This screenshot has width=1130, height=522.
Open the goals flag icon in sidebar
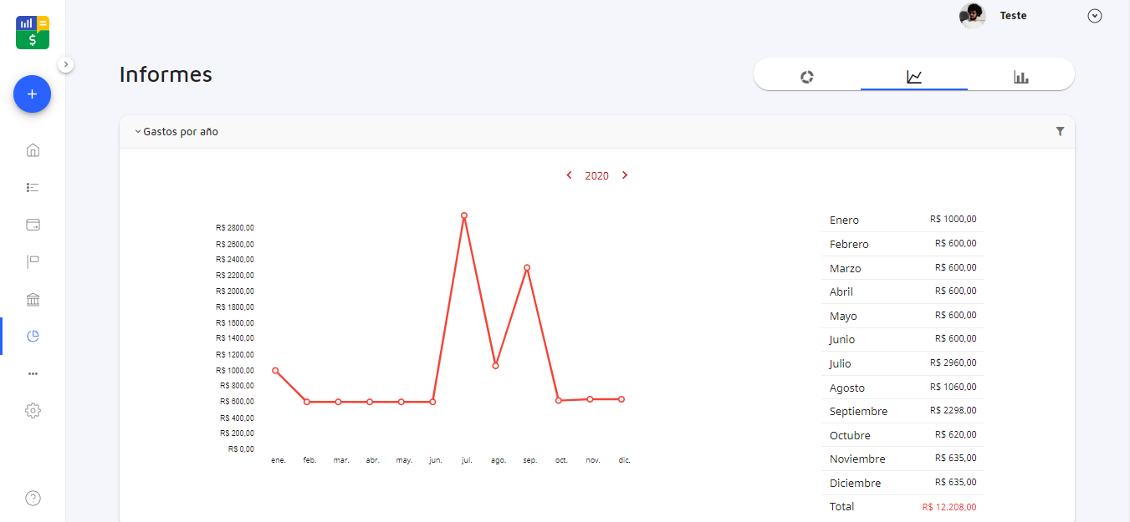click(33, 262)
